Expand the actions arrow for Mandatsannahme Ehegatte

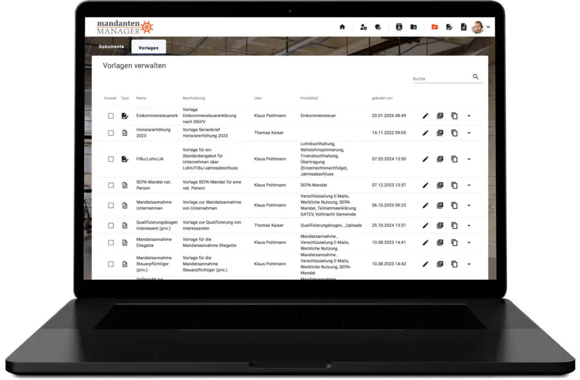[x=468, y=243]
